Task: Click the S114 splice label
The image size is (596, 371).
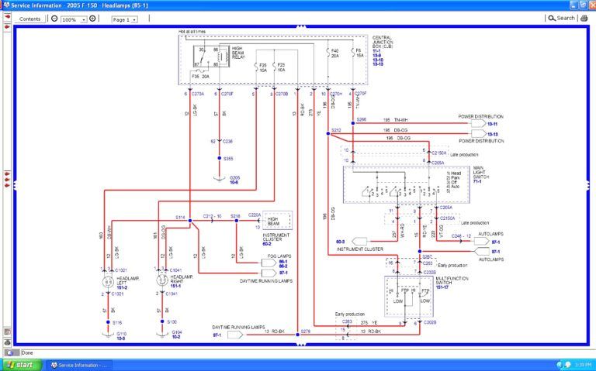Action: tap(180, 218)
